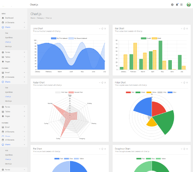Close the Pie Chart card

(x=105, y=149)
